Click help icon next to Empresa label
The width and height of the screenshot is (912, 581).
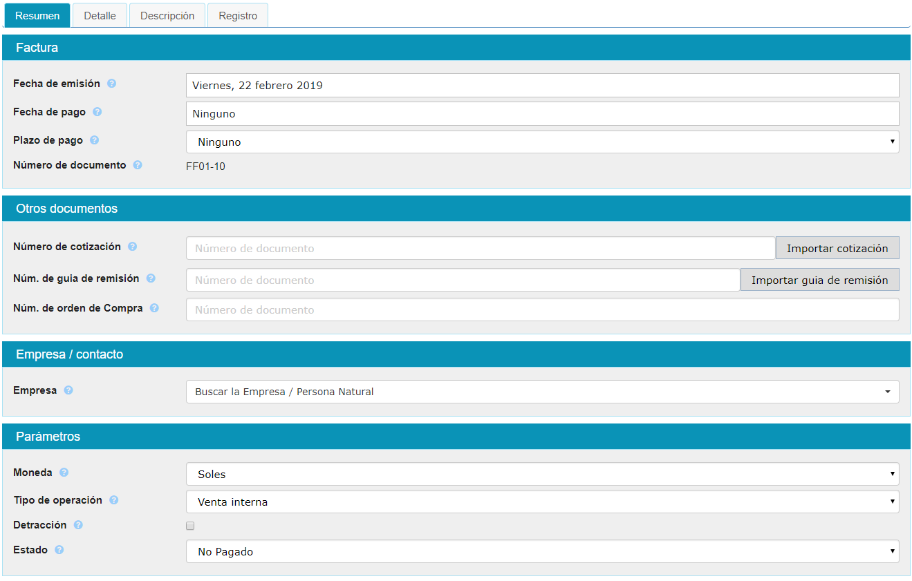[x=68, y=390]
